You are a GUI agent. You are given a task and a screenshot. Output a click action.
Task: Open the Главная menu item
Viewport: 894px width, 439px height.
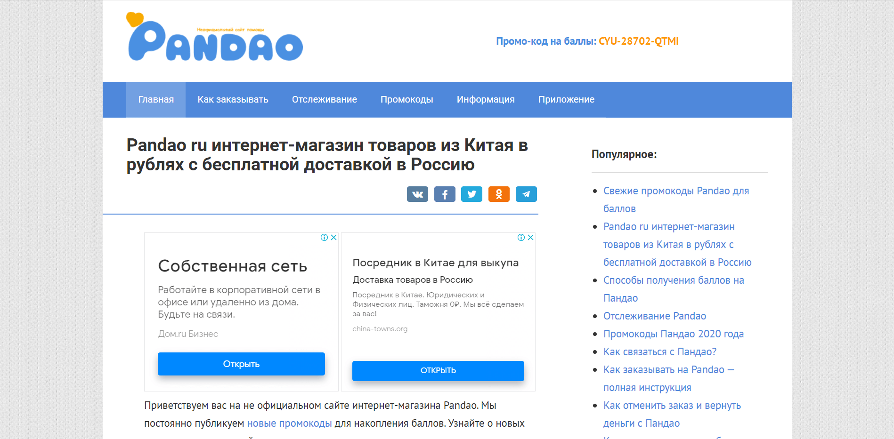(x=156, y=100)
